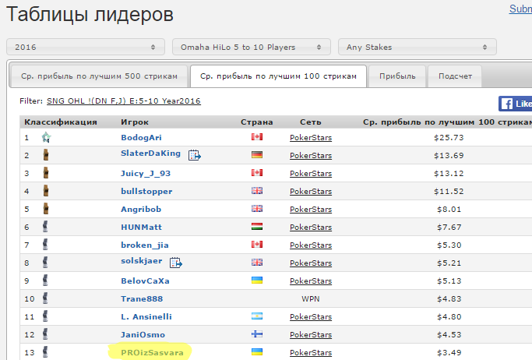
Task: Click the Canada flag in BodogAri row
Action: coord(257,136)
